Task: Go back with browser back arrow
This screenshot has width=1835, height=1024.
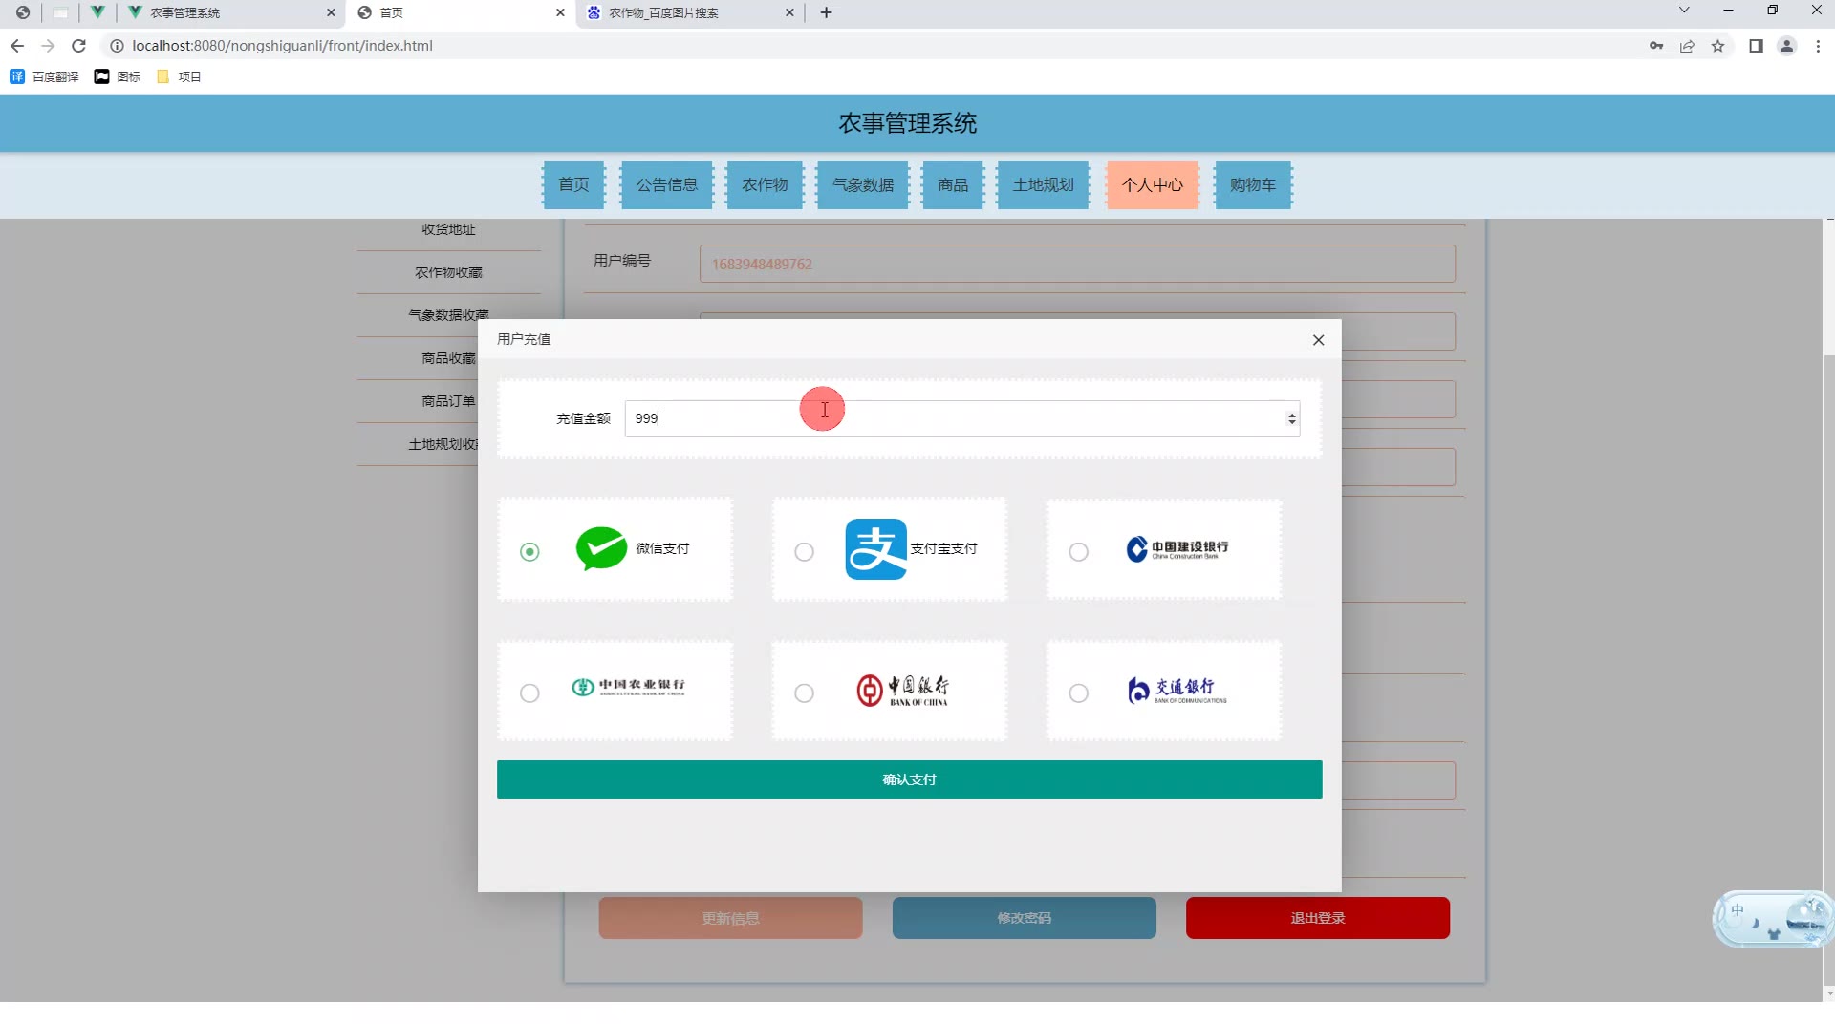Action: (x=17, y=46)
